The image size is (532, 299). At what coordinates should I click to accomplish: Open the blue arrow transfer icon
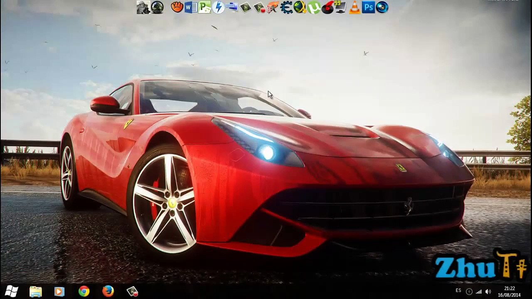click(232, 7)
